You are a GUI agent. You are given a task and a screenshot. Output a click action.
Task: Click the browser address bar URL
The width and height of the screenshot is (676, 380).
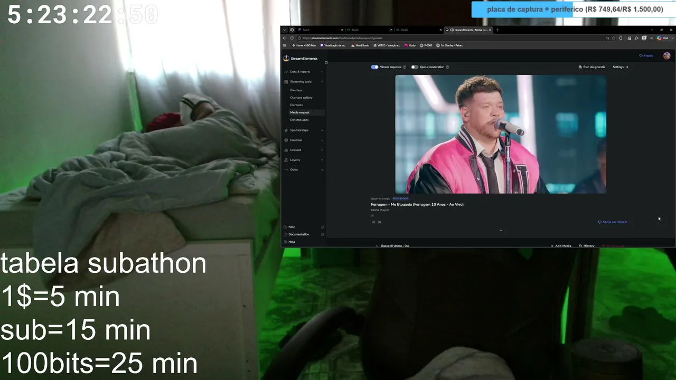tap(342, 38)
